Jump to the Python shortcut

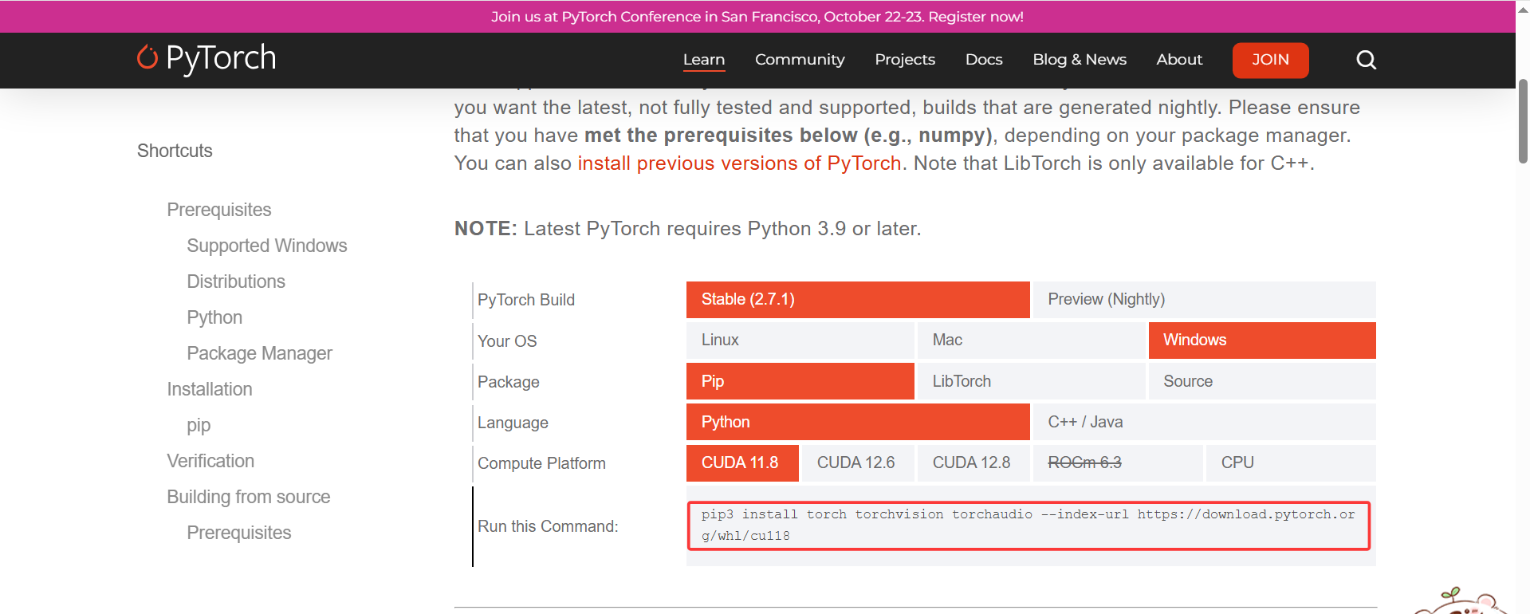coord(214,317)
